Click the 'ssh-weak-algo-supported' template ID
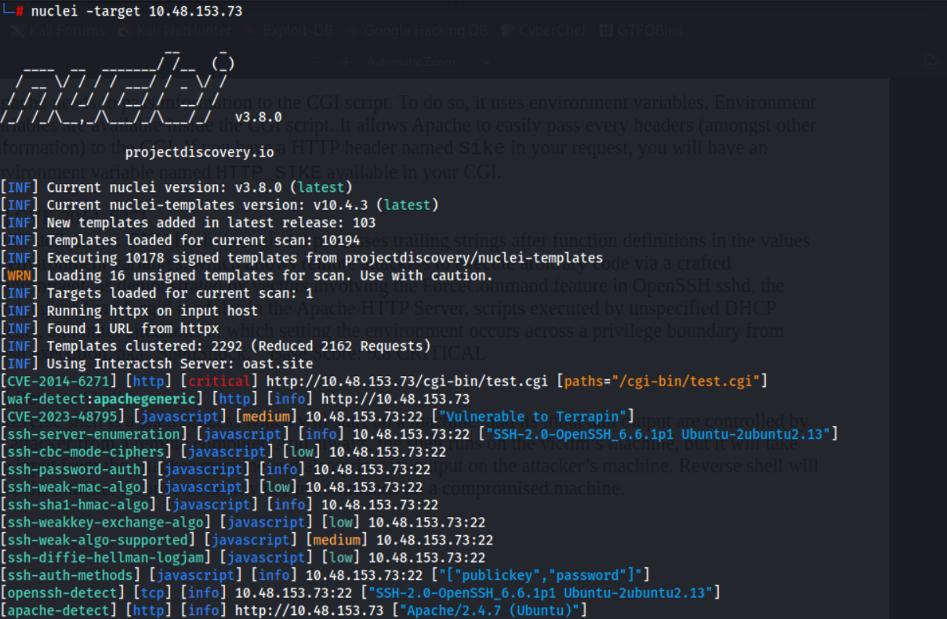This screenshot has height=619, width=947. [98, 540]
